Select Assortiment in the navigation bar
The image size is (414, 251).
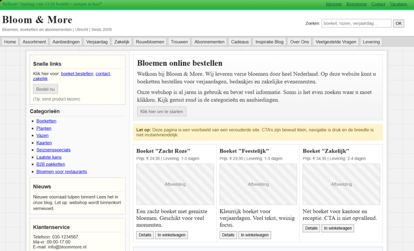coord(34,42)
